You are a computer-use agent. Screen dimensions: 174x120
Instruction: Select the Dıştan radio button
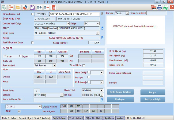click(x=20, y=56)
